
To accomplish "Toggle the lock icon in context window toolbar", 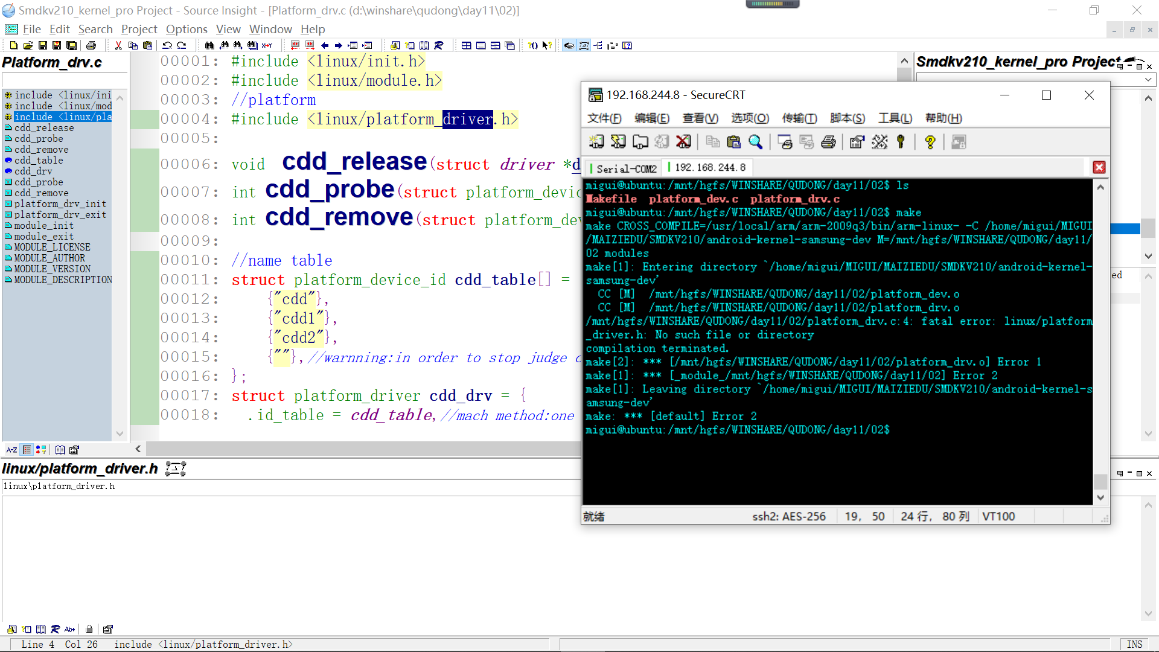I will [89, 629].
